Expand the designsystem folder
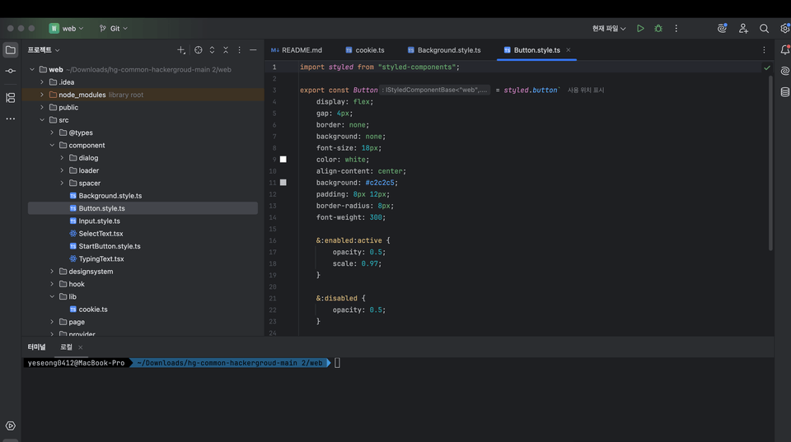This screenshot has height=442, width=791. pos(52,271)
